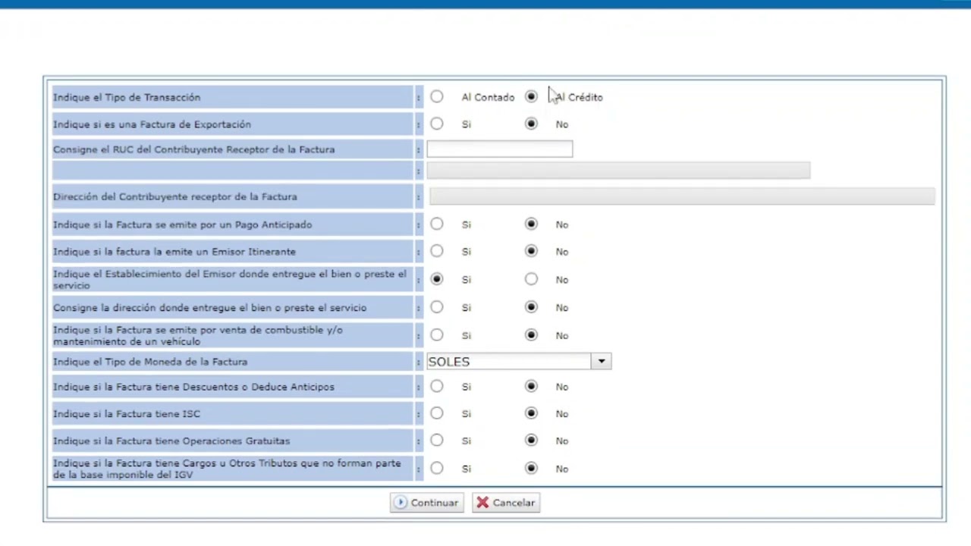Choose 'No' for Operaciones Gratuitas
Screen dimensions: 971x546
coord(531,440)
